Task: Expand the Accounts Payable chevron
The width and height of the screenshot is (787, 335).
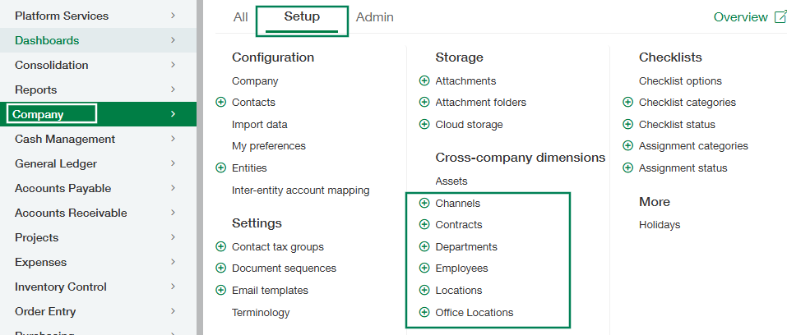Action: click(x=174, y=188)
